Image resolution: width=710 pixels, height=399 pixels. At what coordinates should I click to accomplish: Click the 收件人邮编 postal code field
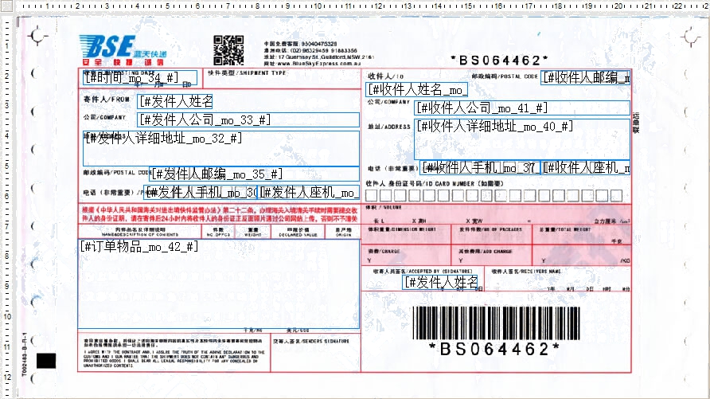point(585,77)
